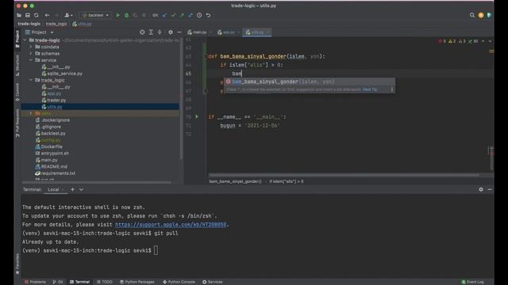Click the trade-logic breadcrumb in the navigation bar
The image size is (508, 285).
(x=29, y=24)
